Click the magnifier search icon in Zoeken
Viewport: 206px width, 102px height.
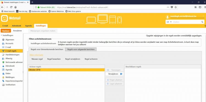tap(202, 22)
